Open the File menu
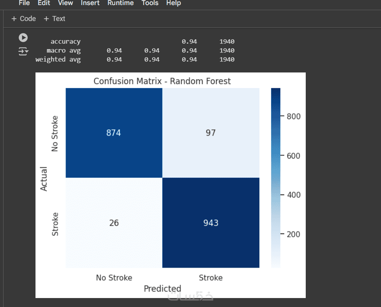381x307 pixels. pos(24,3)
